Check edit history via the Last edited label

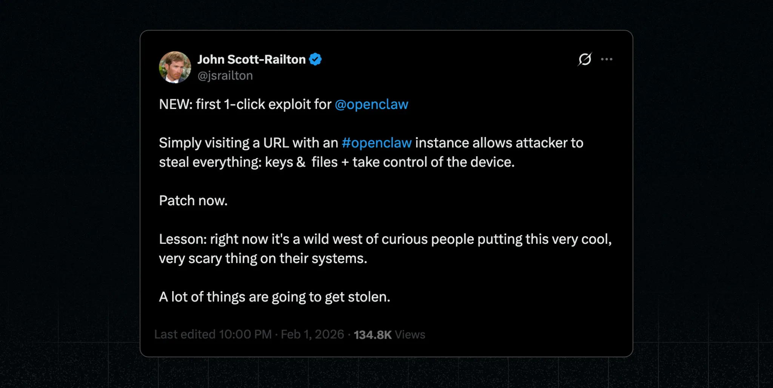[185, 334]
